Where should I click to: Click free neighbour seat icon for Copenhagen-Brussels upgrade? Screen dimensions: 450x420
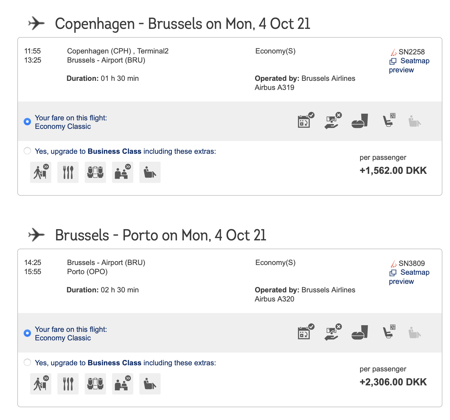click(95, 172)
